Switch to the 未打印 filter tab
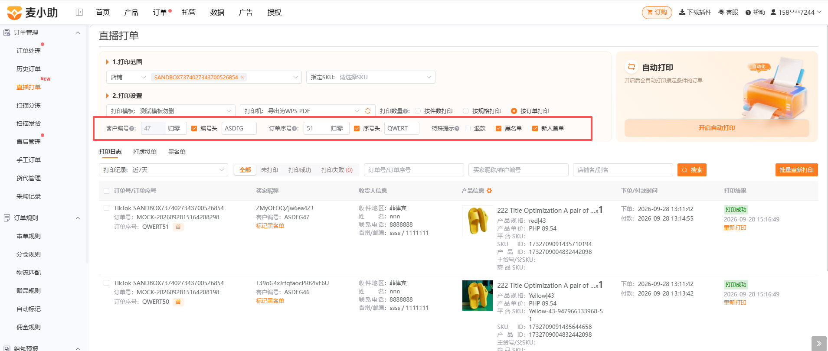 [x=270, y=170]
